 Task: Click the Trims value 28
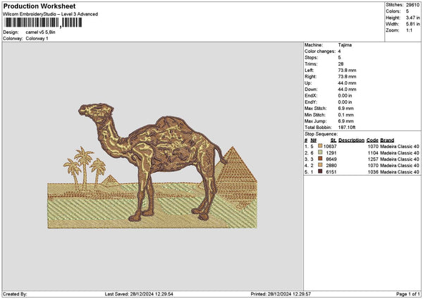(341, 64)
